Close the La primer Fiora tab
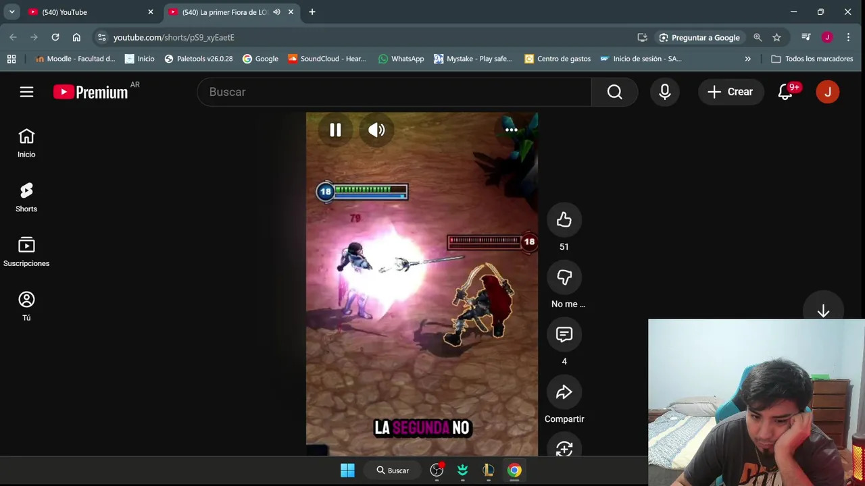865x486 pixels. click(x=291, y=12)
